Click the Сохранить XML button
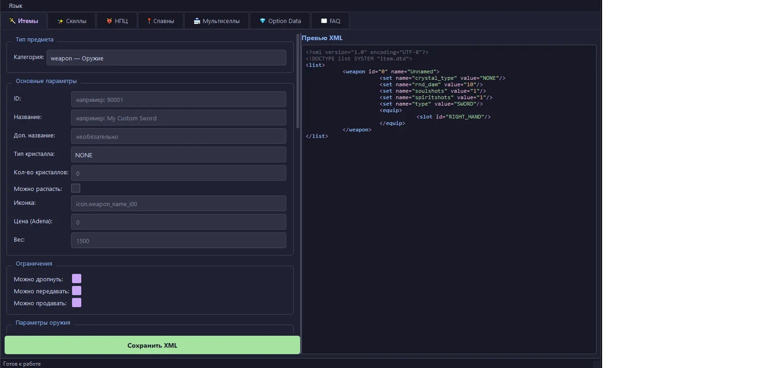The image size is (766, 368). [152, 345]
